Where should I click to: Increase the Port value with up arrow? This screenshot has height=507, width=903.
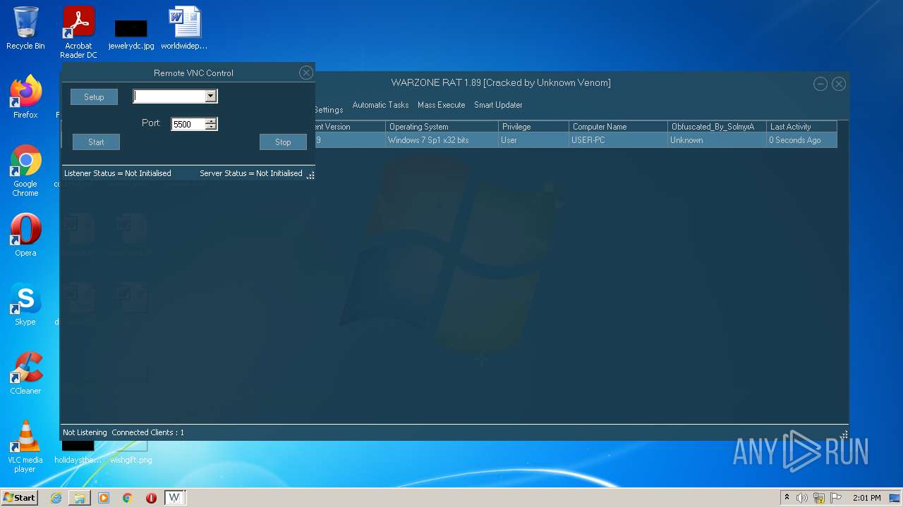tap(211, 121)
